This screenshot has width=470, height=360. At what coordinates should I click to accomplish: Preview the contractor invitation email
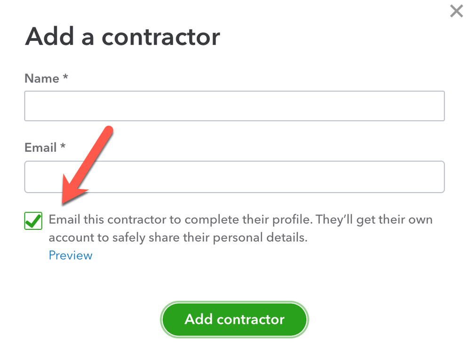pos(71,256)
